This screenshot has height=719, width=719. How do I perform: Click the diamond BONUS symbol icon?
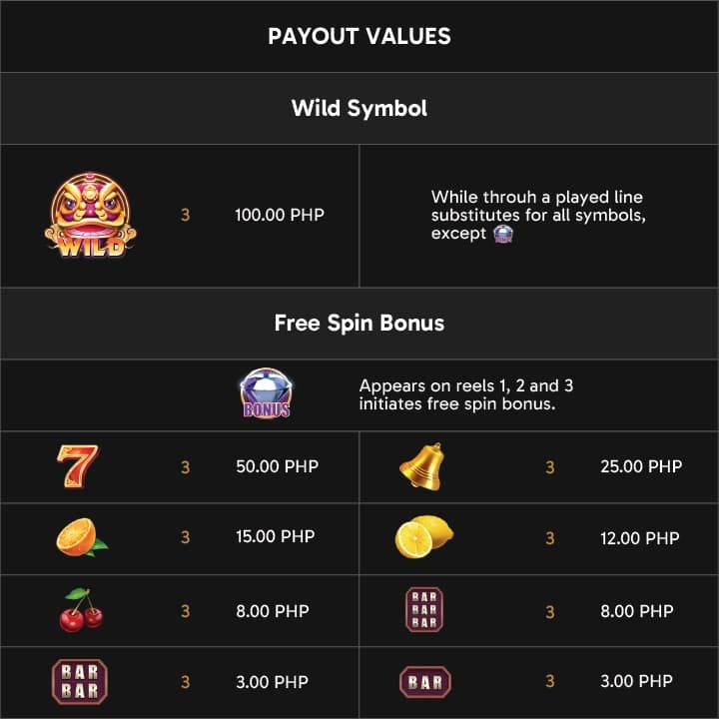pyautogui.click(x=267, y=393)
